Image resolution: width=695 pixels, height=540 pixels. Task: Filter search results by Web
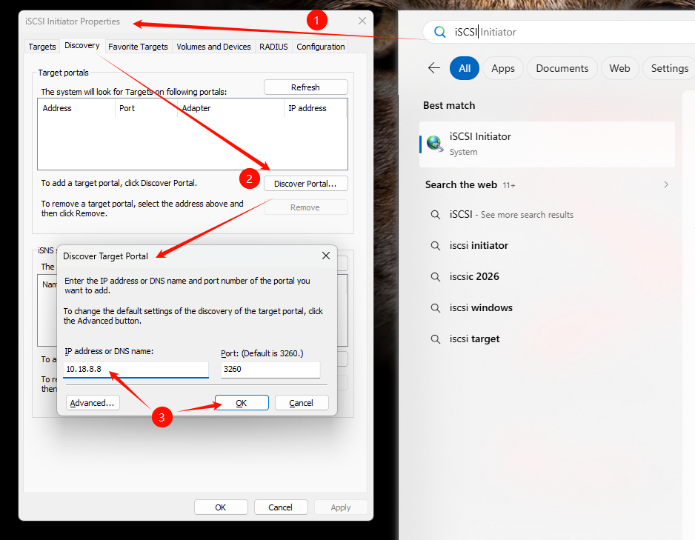tap(619, 68)
